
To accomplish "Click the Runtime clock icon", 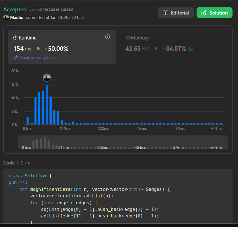I will pyautogui.click(x=15, y=38).
